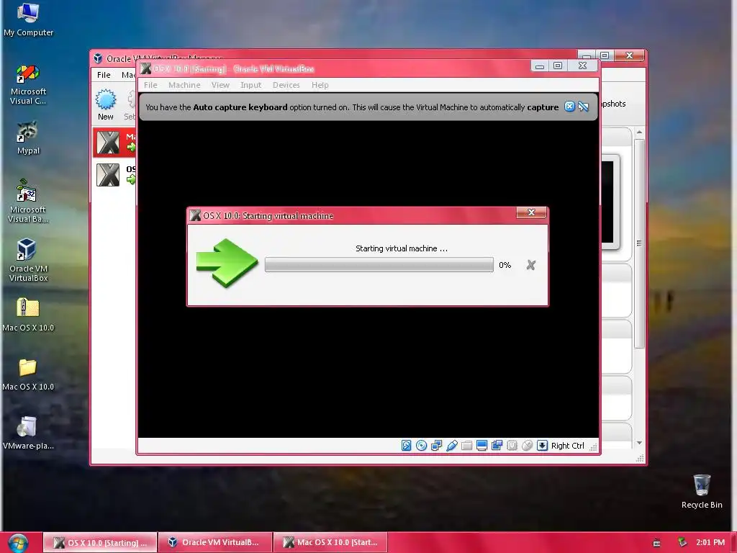
Task: Select Oracle VM VirtualBox desktop shortcut
Action: click(x=28, y=261)
